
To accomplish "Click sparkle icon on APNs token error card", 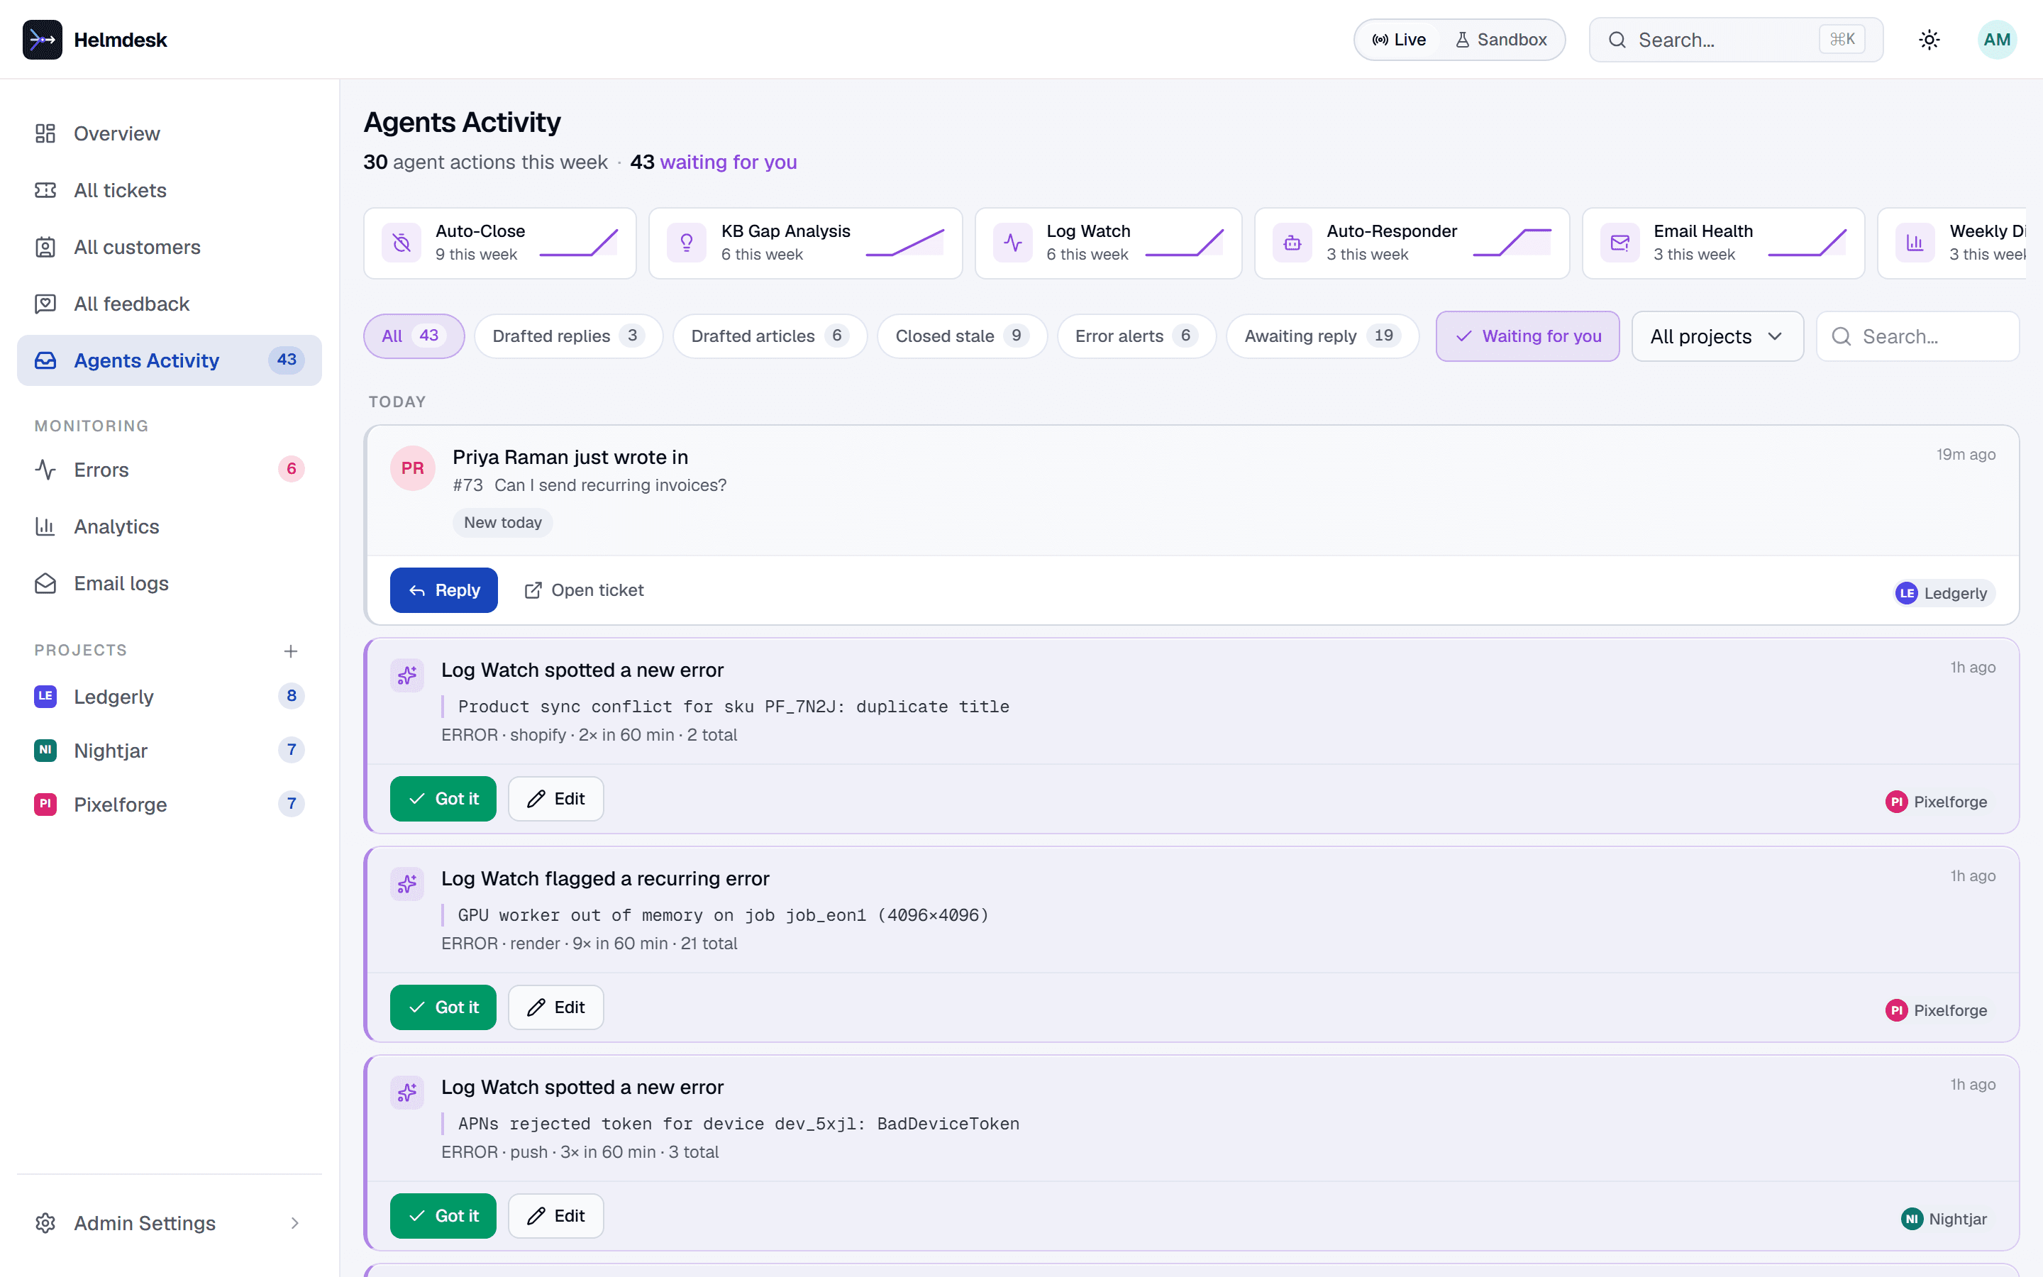I will pyautogui.click(x=407, y=1092).
